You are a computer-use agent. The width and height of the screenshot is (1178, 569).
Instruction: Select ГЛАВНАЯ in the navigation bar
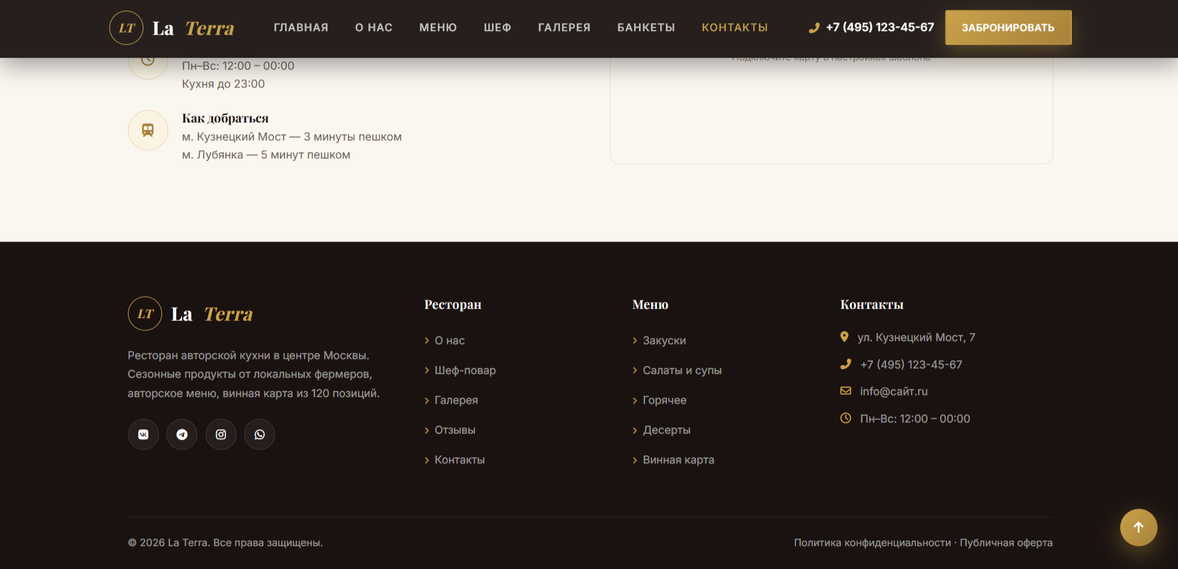[x=301, y=27]
